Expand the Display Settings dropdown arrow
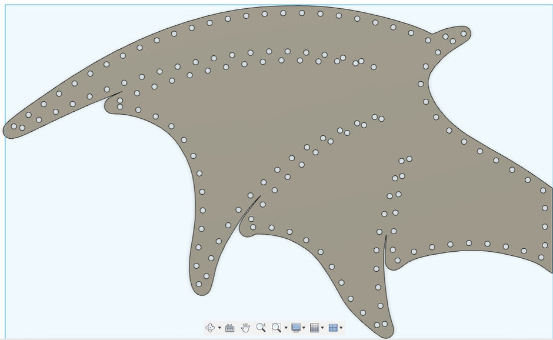Image resolution: width=553 pixels, height=340 pixels. [304, 328]
